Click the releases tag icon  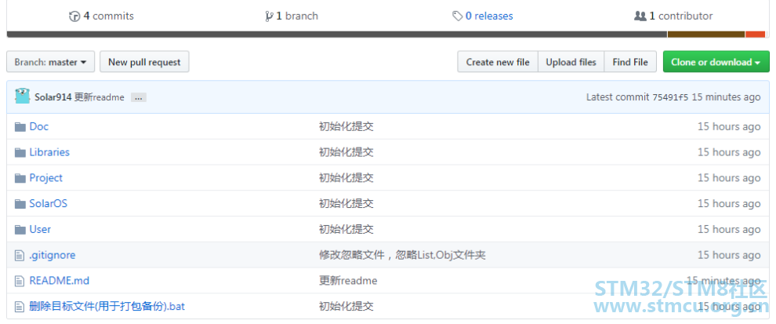click(x=457, y=16)
